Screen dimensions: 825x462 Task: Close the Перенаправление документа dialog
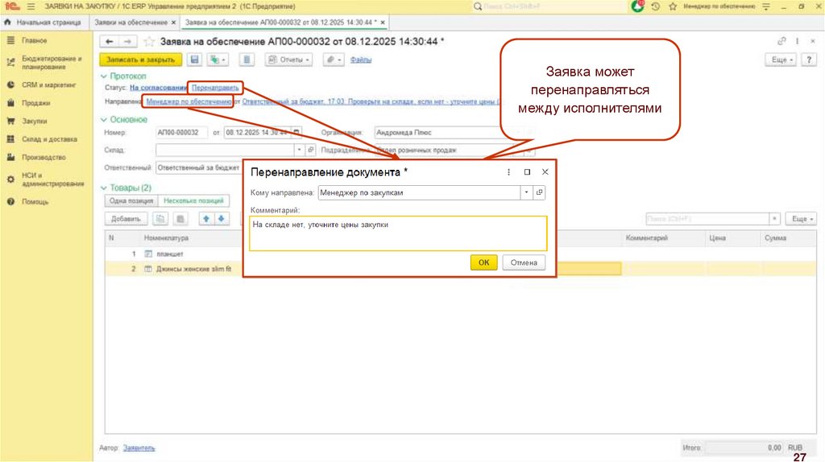(x=545, y=172)
